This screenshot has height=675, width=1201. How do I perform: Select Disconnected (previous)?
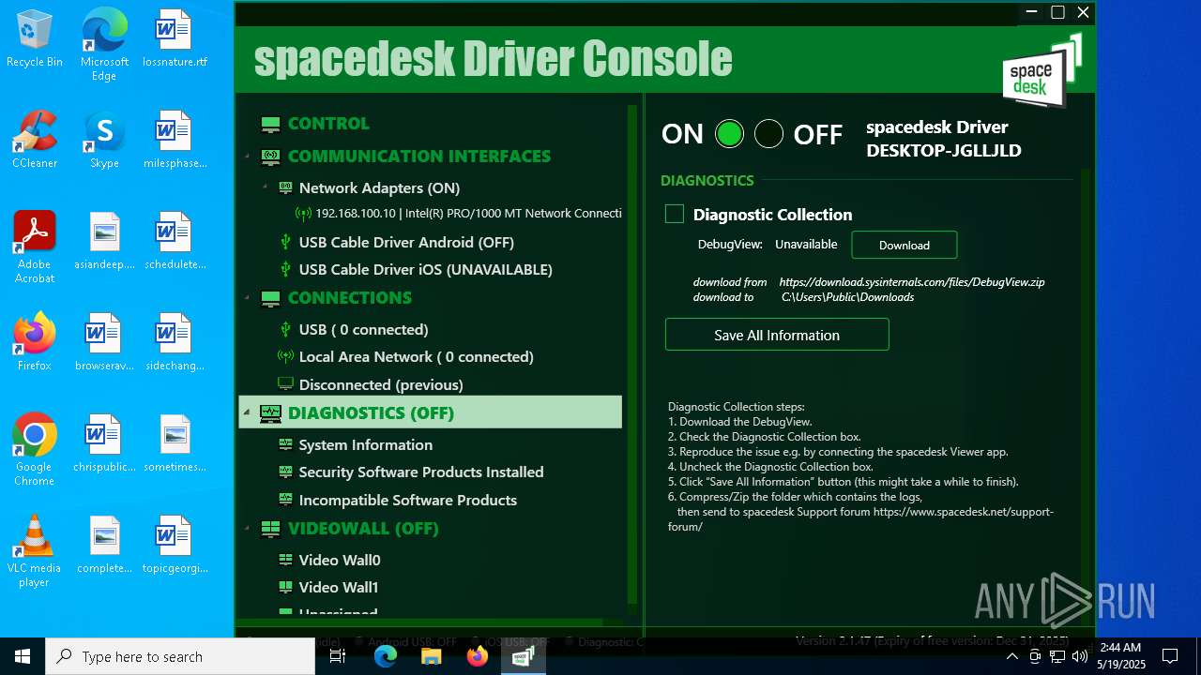pyautogui.click(x=381, y=385)
